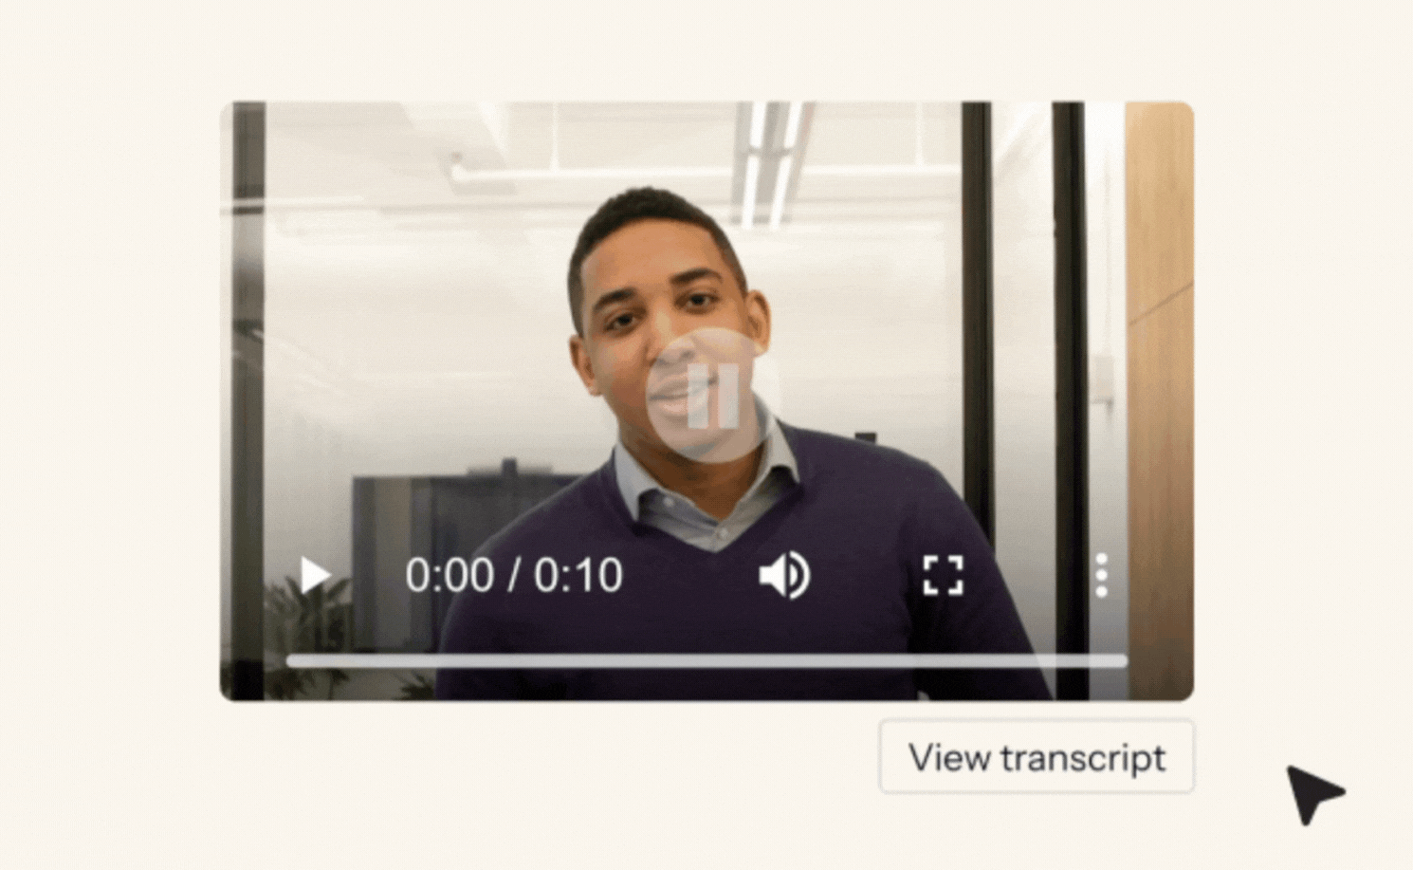Image resolution: width=1413 pixels, height=870 pixels.
Task: Click the 0:00 current time readout
Action: point(450,575)
